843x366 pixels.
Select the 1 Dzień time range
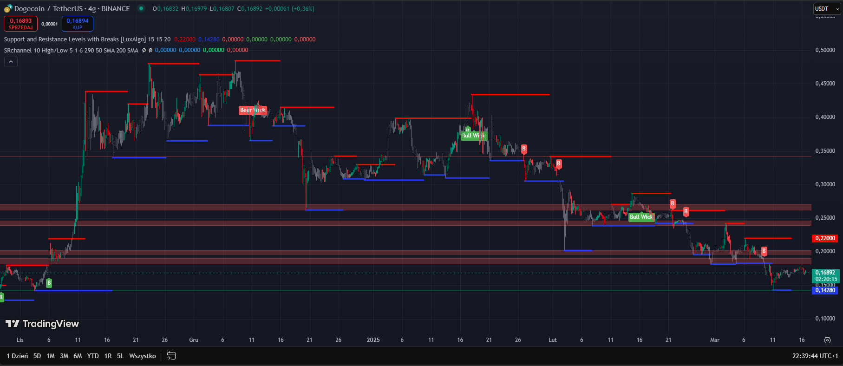point(17,356)
